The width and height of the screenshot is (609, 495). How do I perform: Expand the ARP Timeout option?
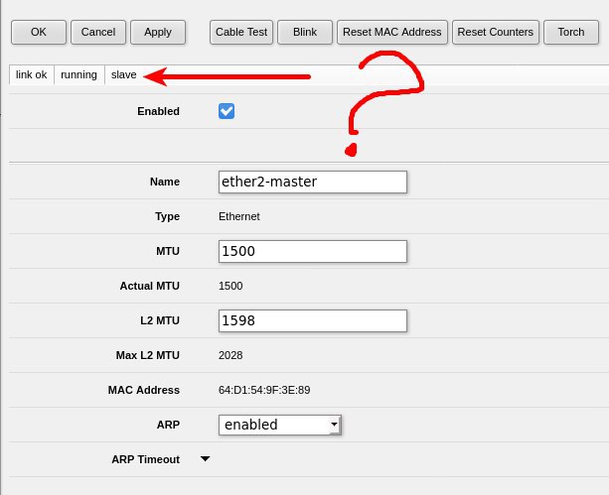coord(205,459)
